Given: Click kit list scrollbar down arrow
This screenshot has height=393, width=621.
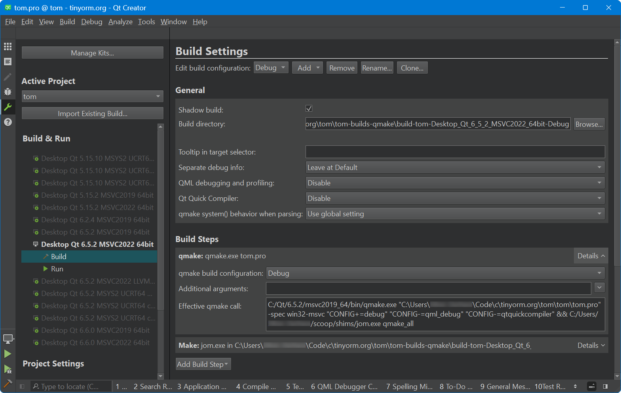Looking at the screenshot, I should (160, 376).
